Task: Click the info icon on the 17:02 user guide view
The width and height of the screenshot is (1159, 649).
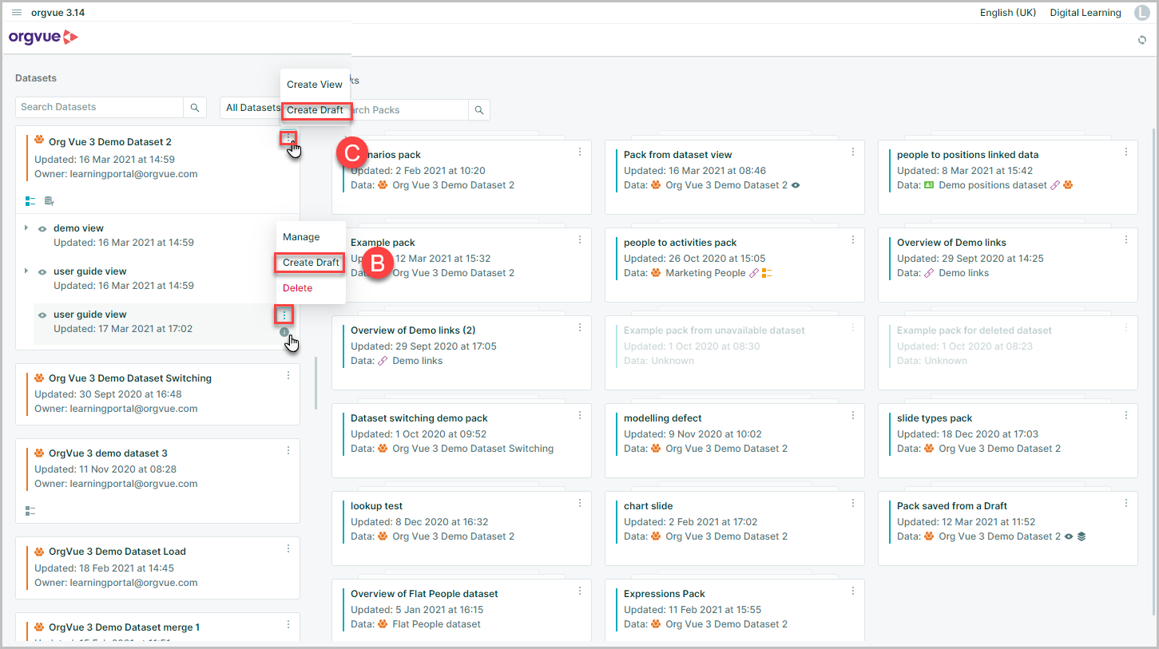Action: (x=284, y=332)
